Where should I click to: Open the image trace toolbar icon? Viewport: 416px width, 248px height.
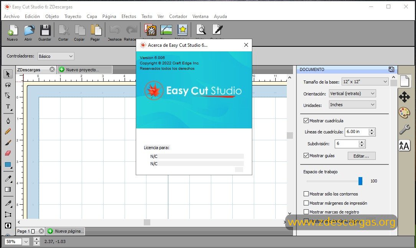pos(166,30)
